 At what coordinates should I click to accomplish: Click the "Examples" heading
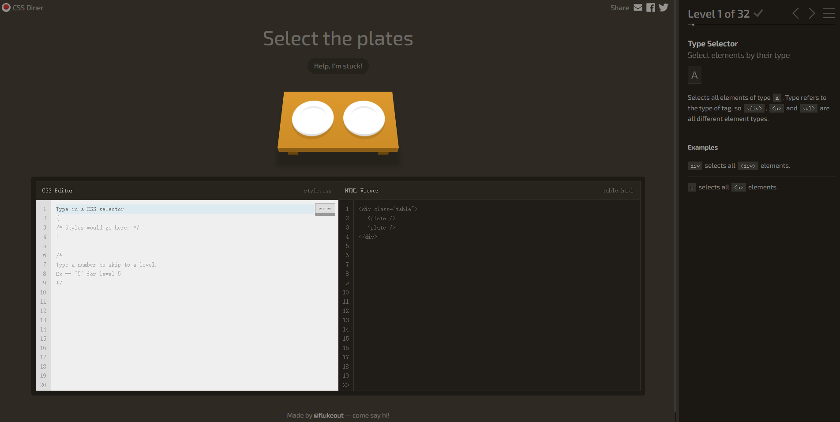(x=703, y=147)
